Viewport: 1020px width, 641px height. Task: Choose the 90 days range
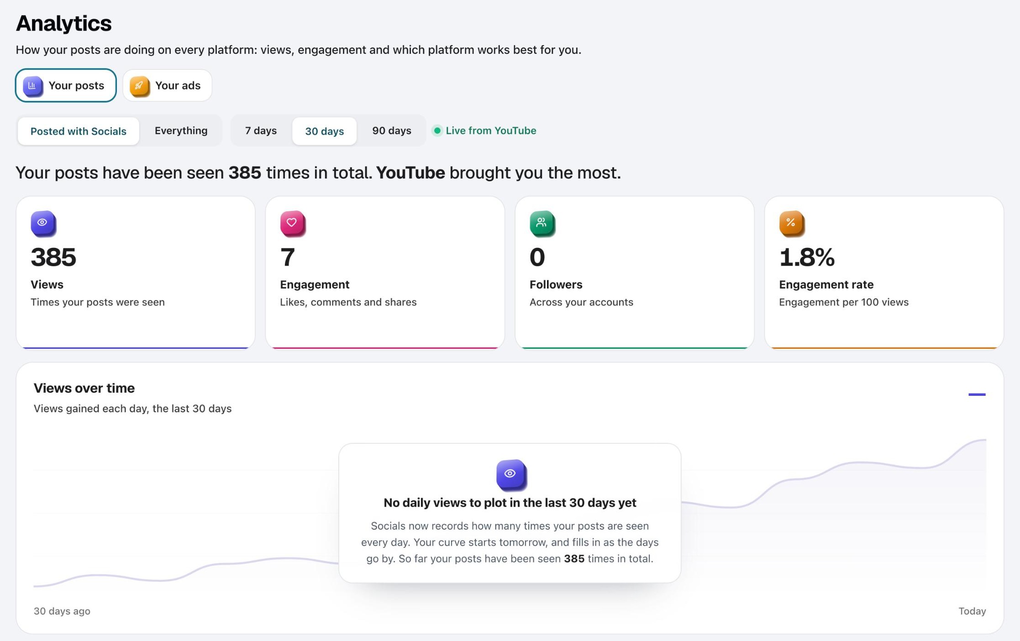click(392, 131)
